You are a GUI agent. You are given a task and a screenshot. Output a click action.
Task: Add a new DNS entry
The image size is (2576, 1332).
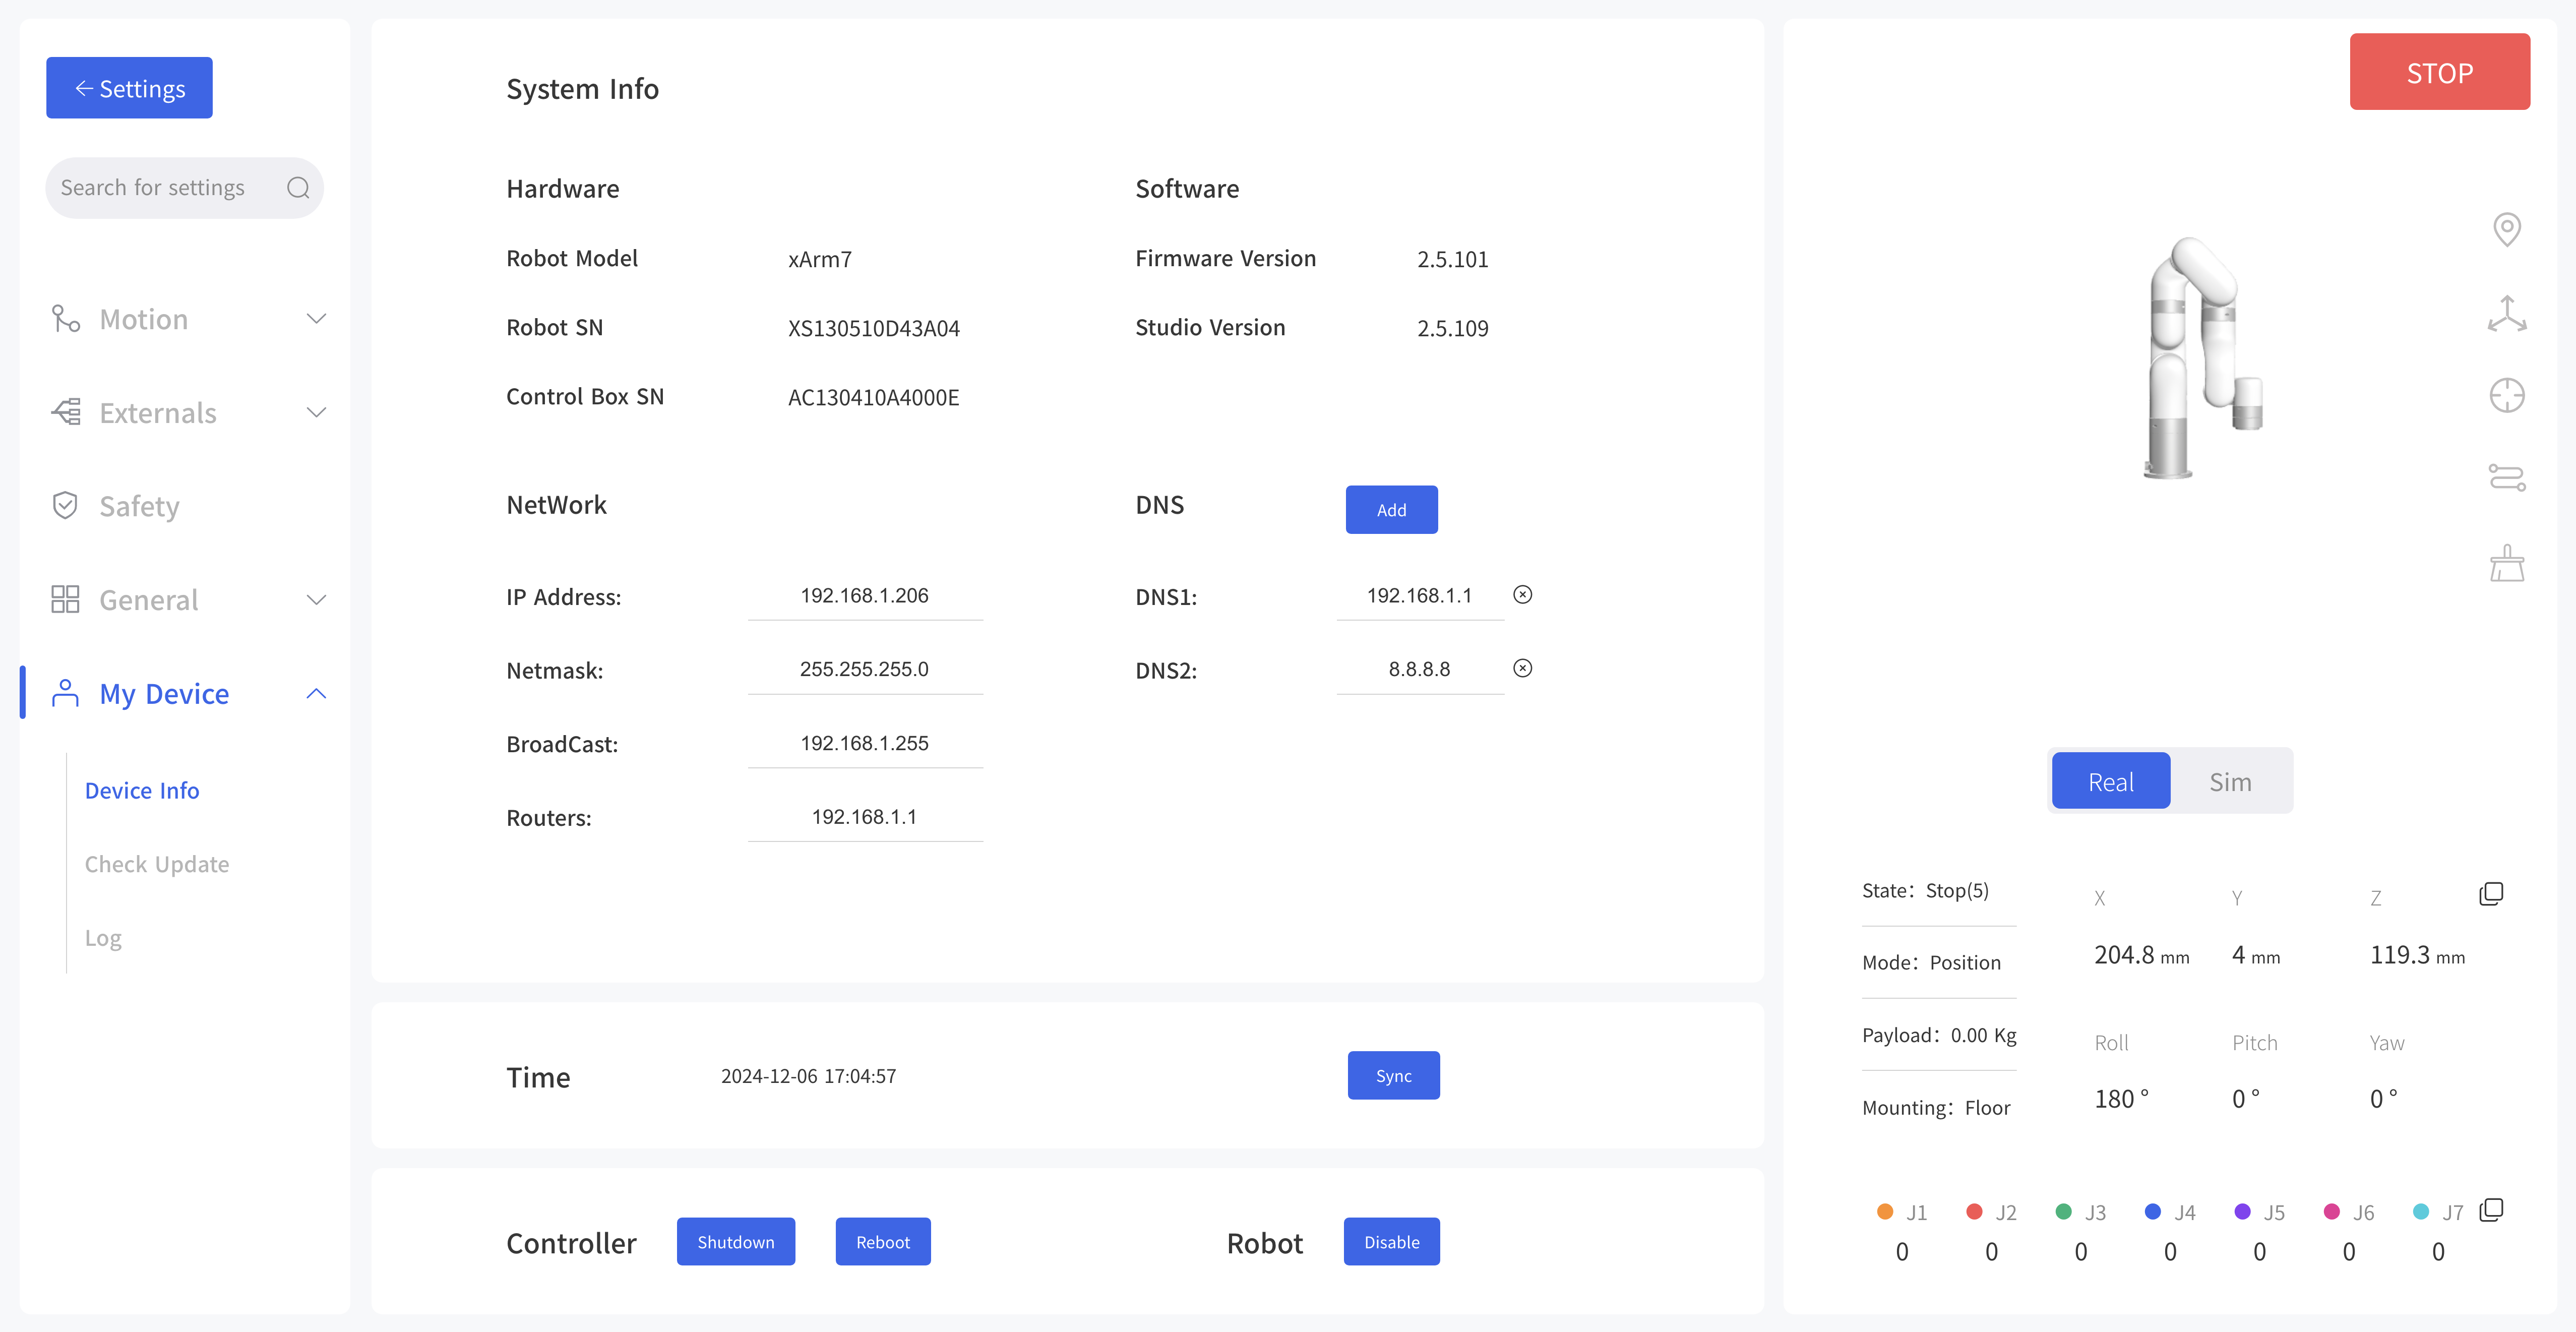(1391, 509)
